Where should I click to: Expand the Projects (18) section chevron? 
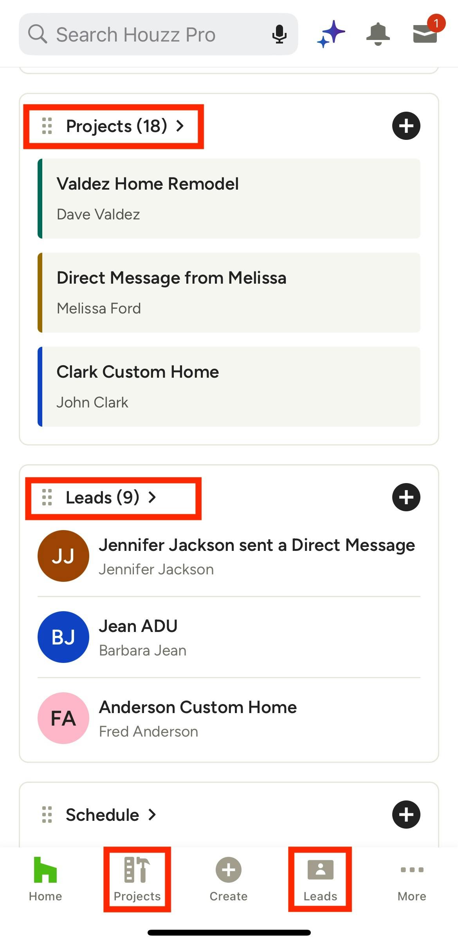pos(180,126)
